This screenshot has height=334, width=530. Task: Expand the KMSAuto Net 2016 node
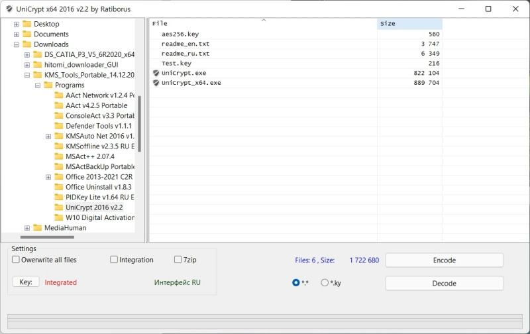point(48,137)
